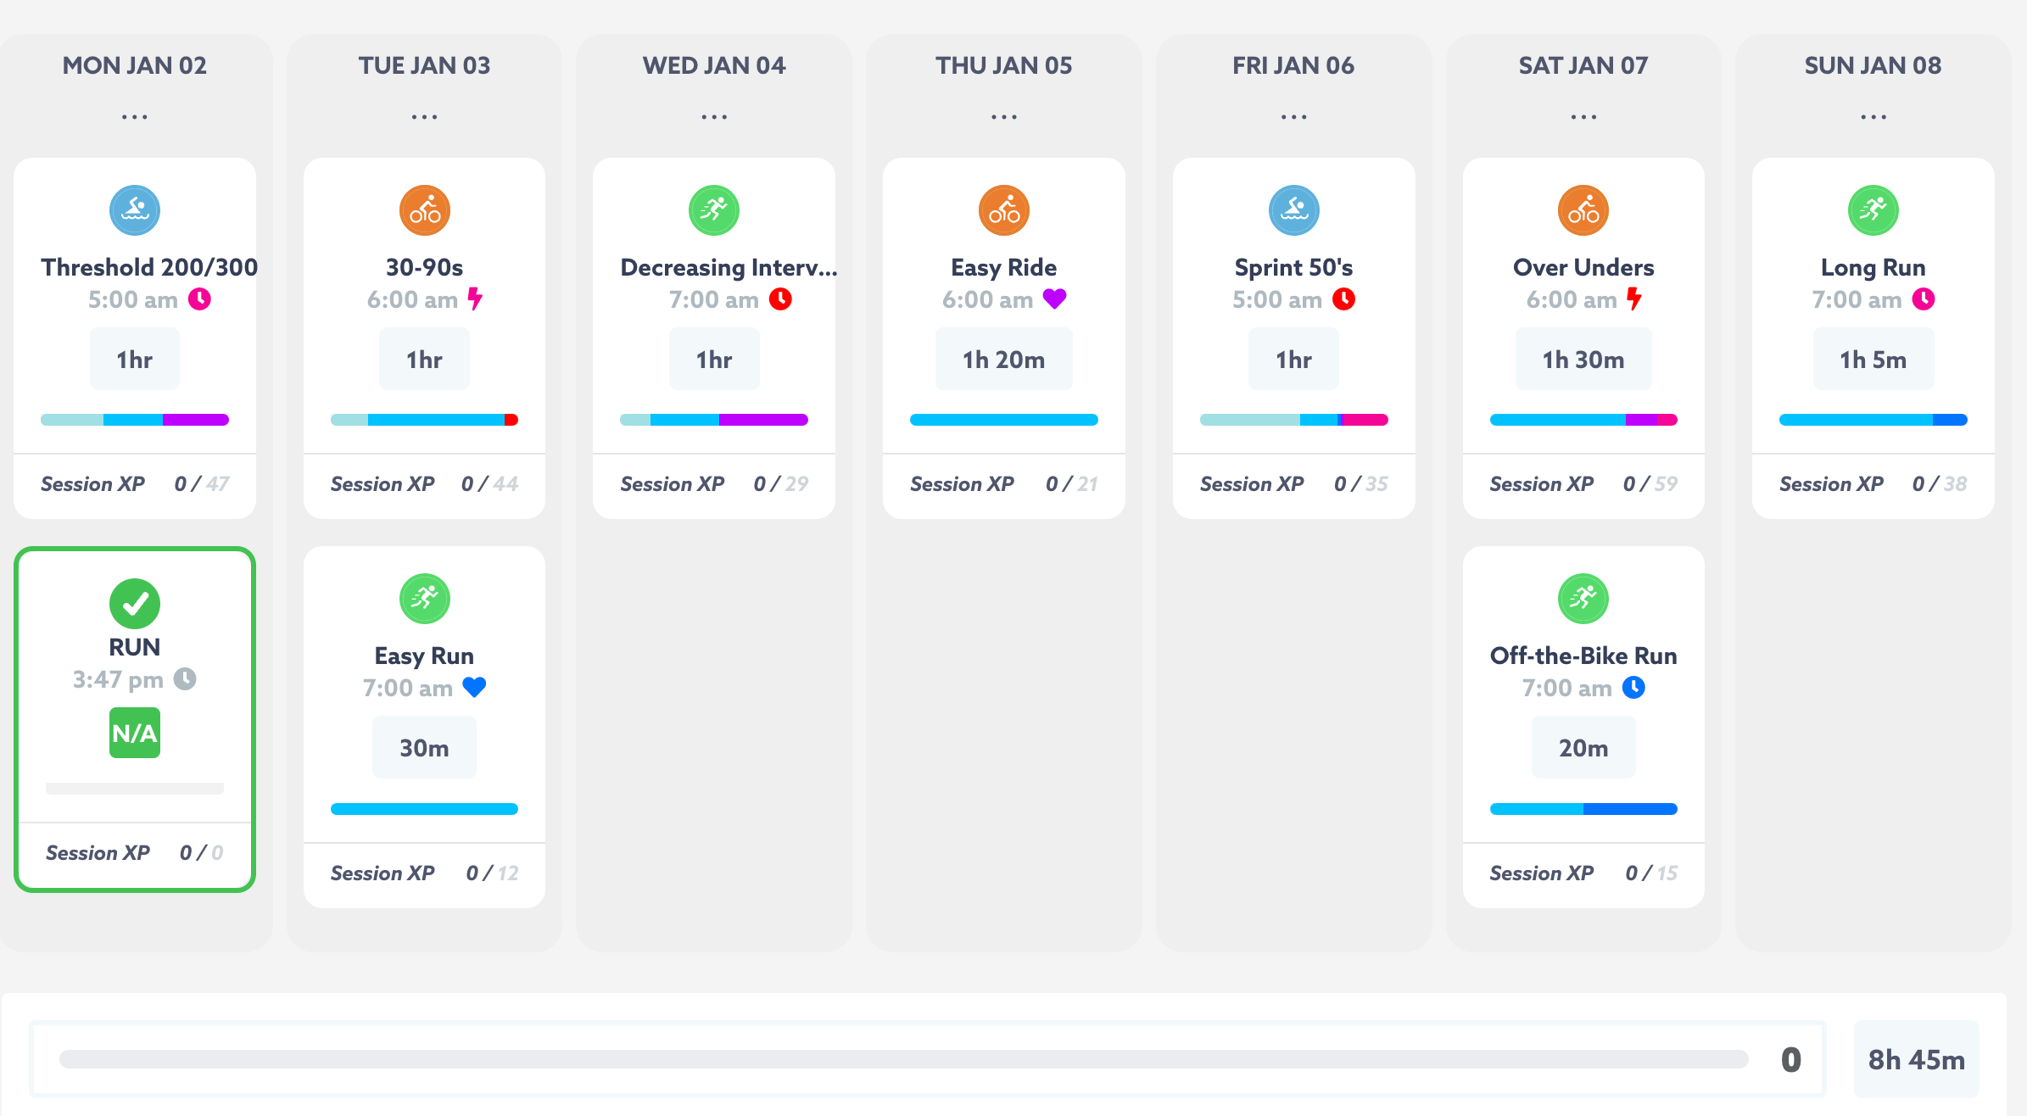This screenshot has height=1116, width=2027.
Task: Click the 1h 30m duration on Over Unders
Action: point(1583,360)
